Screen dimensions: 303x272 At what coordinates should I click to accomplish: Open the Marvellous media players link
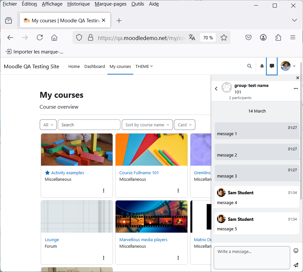143,240
